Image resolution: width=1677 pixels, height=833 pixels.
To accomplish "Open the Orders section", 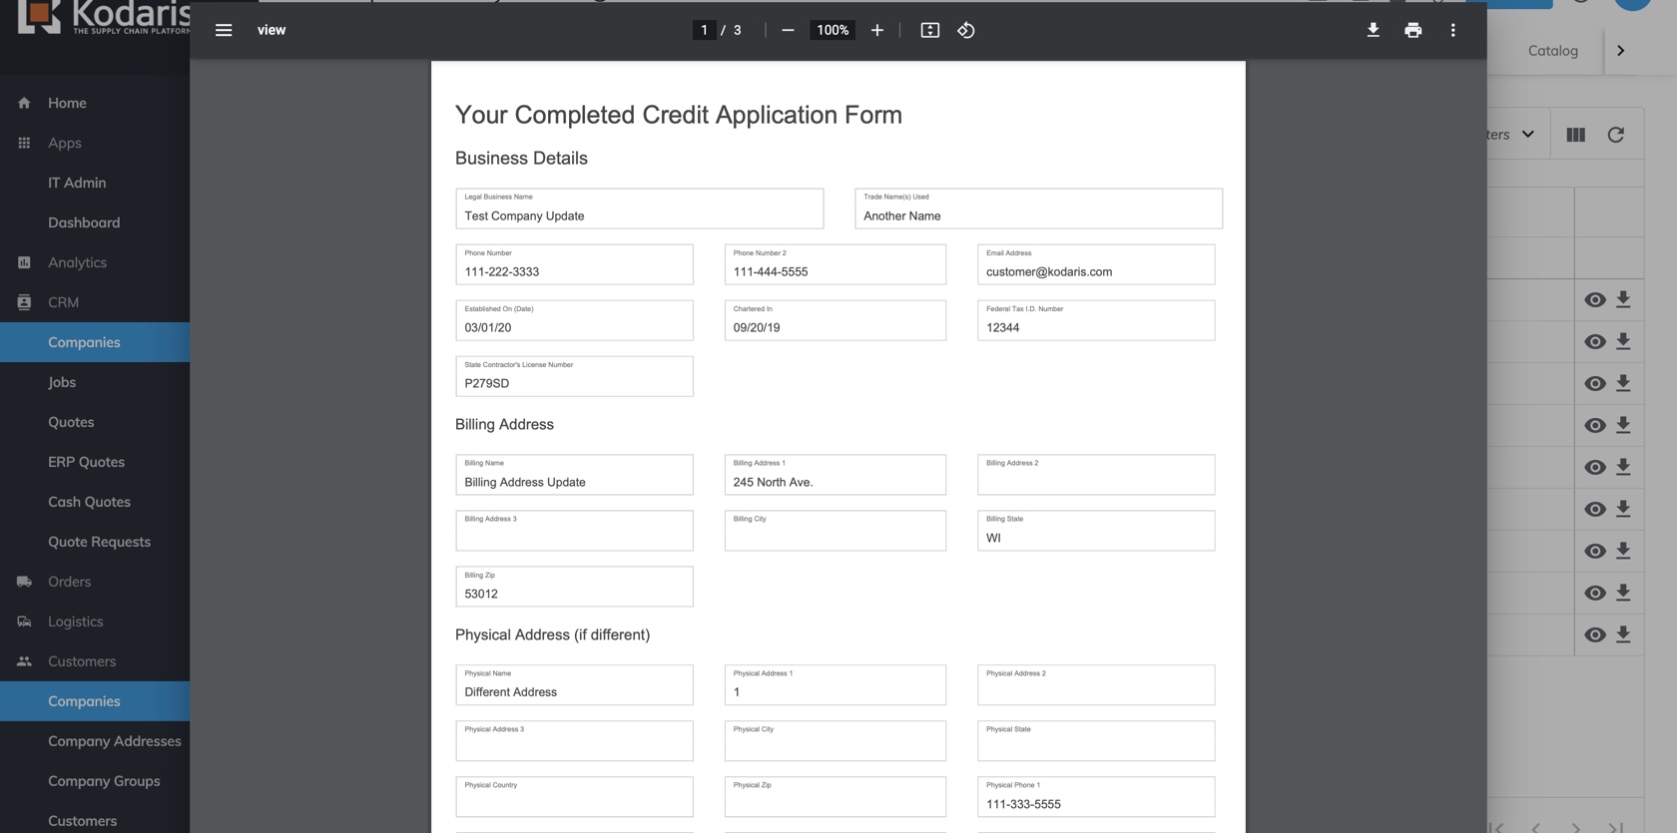I will coord(69,582).
